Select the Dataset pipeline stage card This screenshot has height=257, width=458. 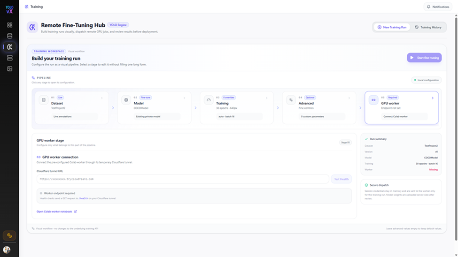pyautogui.click(x=72, y=108)
